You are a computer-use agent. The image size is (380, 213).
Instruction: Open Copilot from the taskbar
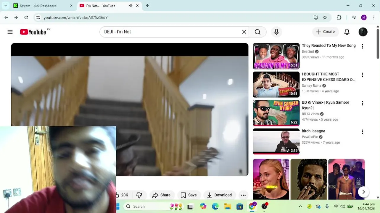(203, 206)
